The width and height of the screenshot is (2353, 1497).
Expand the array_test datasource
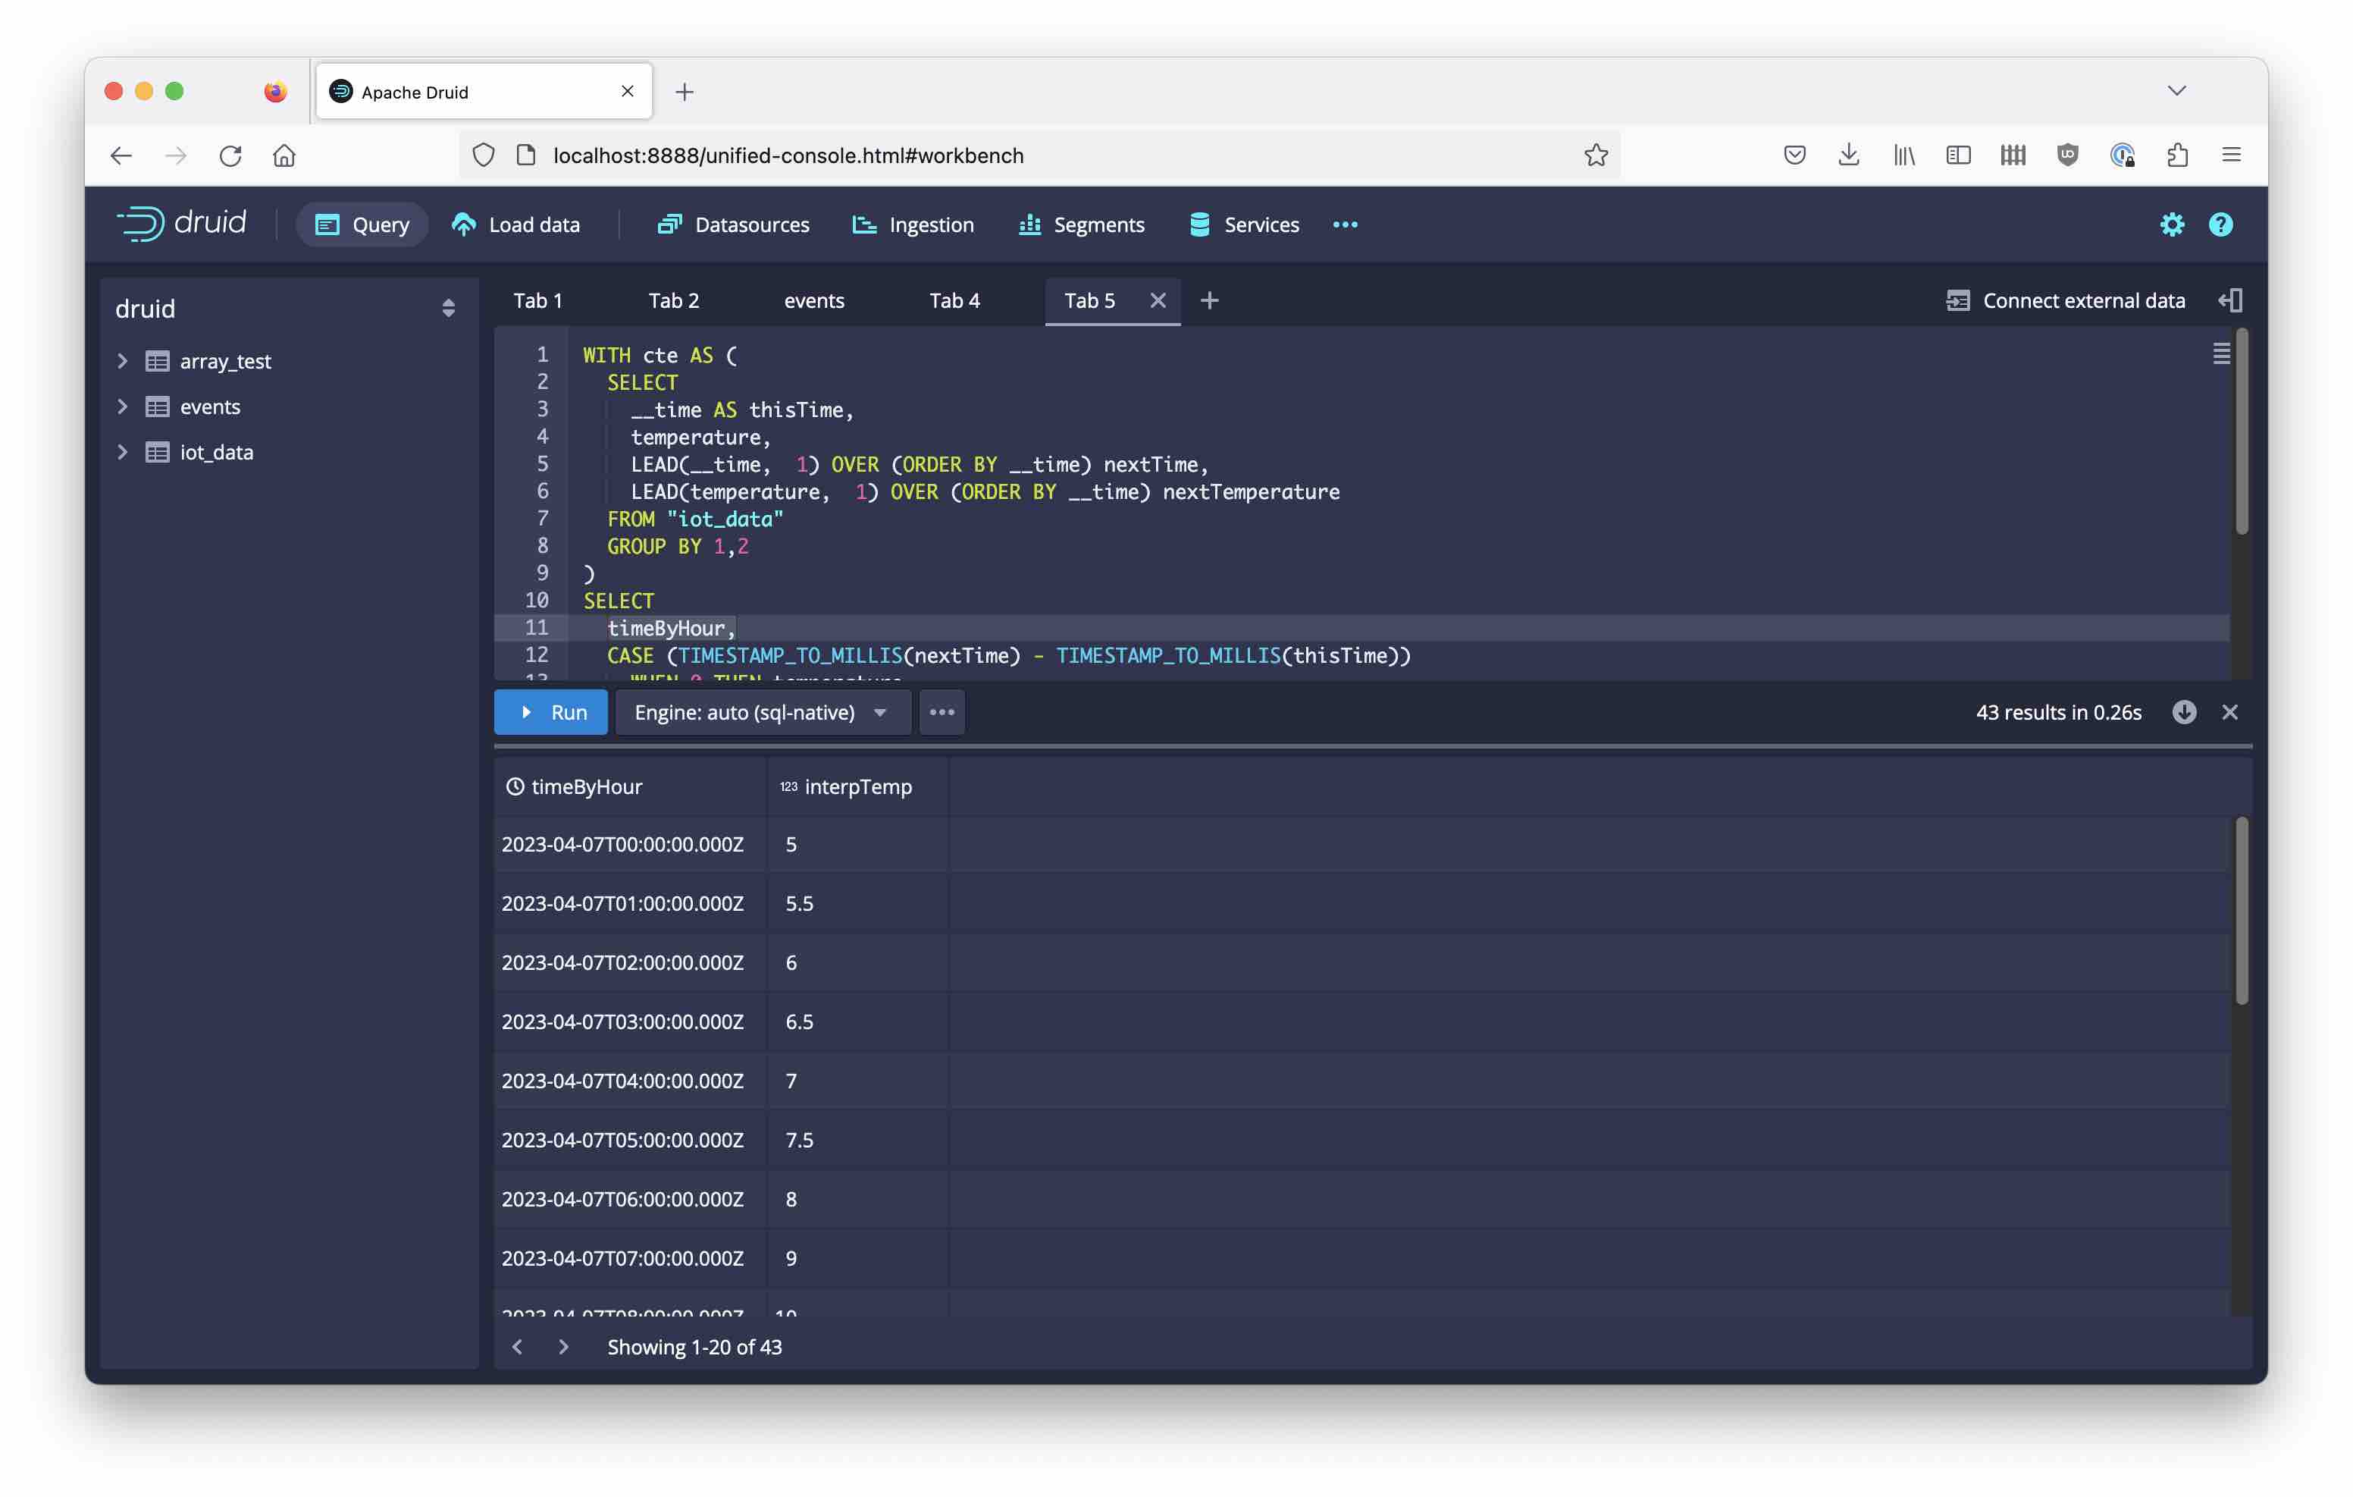(x=122, y=359)
